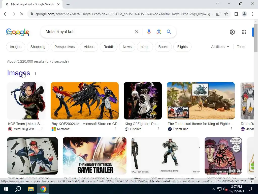Open the King Of Fighters Poster thumbnail
The image size is (258, 194).
point(143,101)
